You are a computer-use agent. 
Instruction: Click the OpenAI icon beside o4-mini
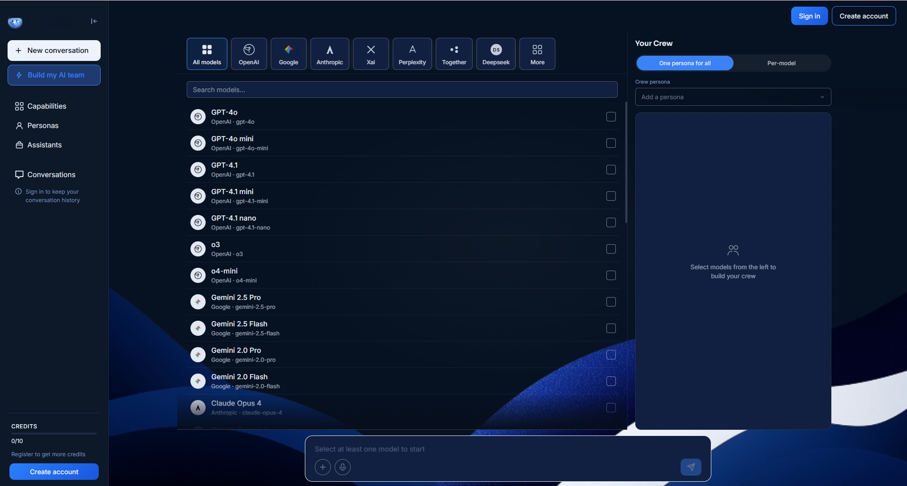click(198, 275)
